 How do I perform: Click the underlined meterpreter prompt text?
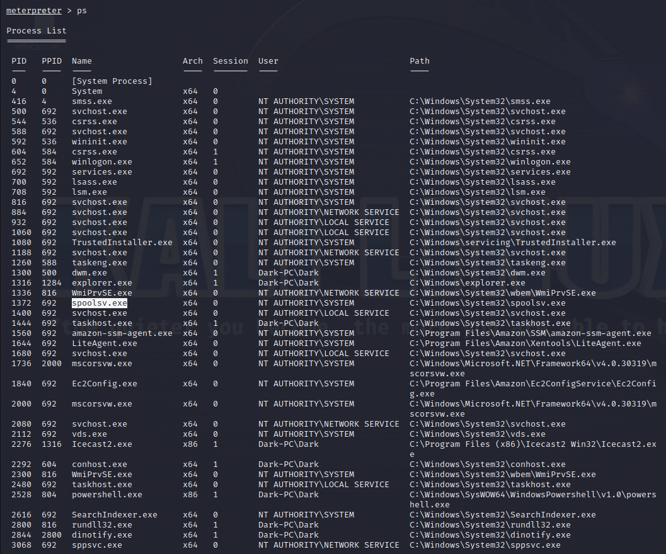click(x=34, y=11)
